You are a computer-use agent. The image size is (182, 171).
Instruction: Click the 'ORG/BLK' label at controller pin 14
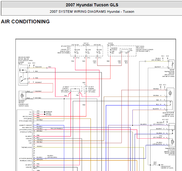tap(40, 140)
